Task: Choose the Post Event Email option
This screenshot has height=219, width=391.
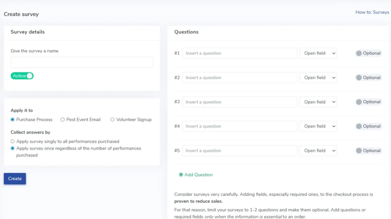Action: point(63,119)
